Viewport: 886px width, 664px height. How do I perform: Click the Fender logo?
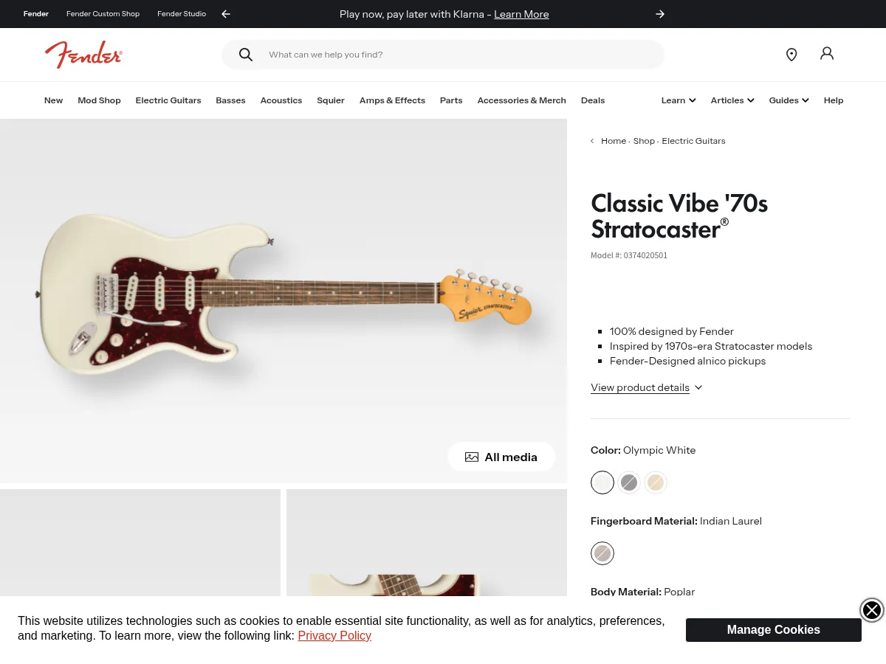click(x=83, y=54)
